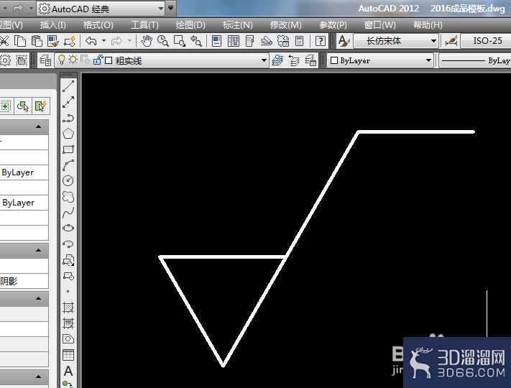Image resolution: width=511 pixels, height=388 pixels.
Task: Open the quick access toolbar customize arrow
Action: click(171, 8)
